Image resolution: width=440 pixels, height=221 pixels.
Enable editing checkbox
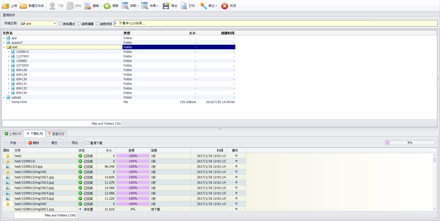[x=79, y=24]
